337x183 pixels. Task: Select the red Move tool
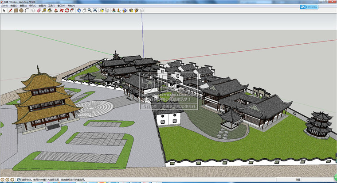pos(62,11)
